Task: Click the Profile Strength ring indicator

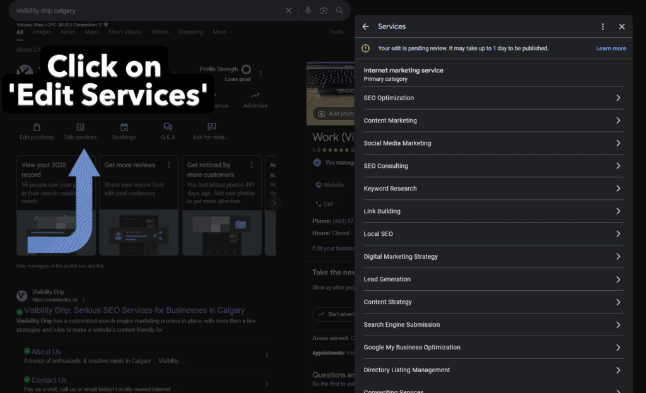Action: [247, 69]
